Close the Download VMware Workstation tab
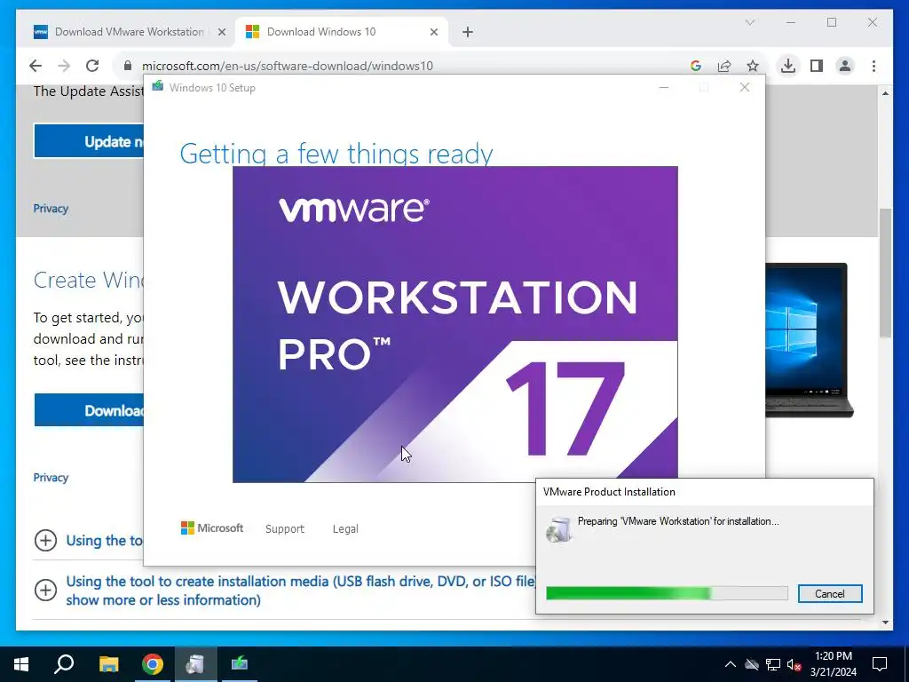Screen dimensions: 909x682 pos(221,32)
